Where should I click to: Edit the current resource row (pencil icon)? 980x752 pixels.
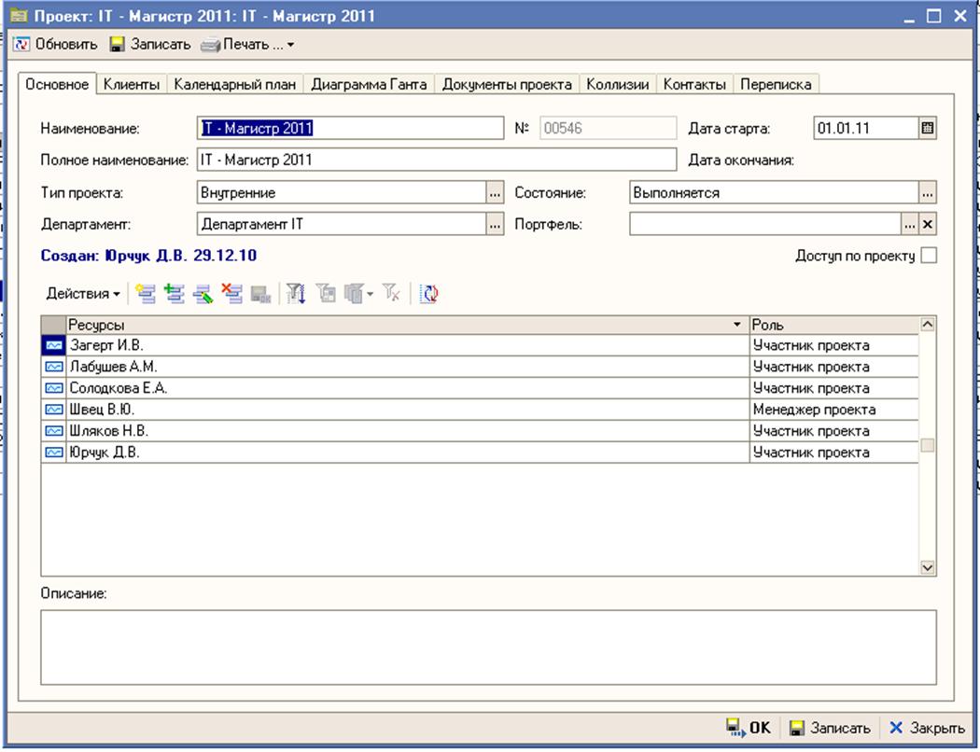pos(203,293)
